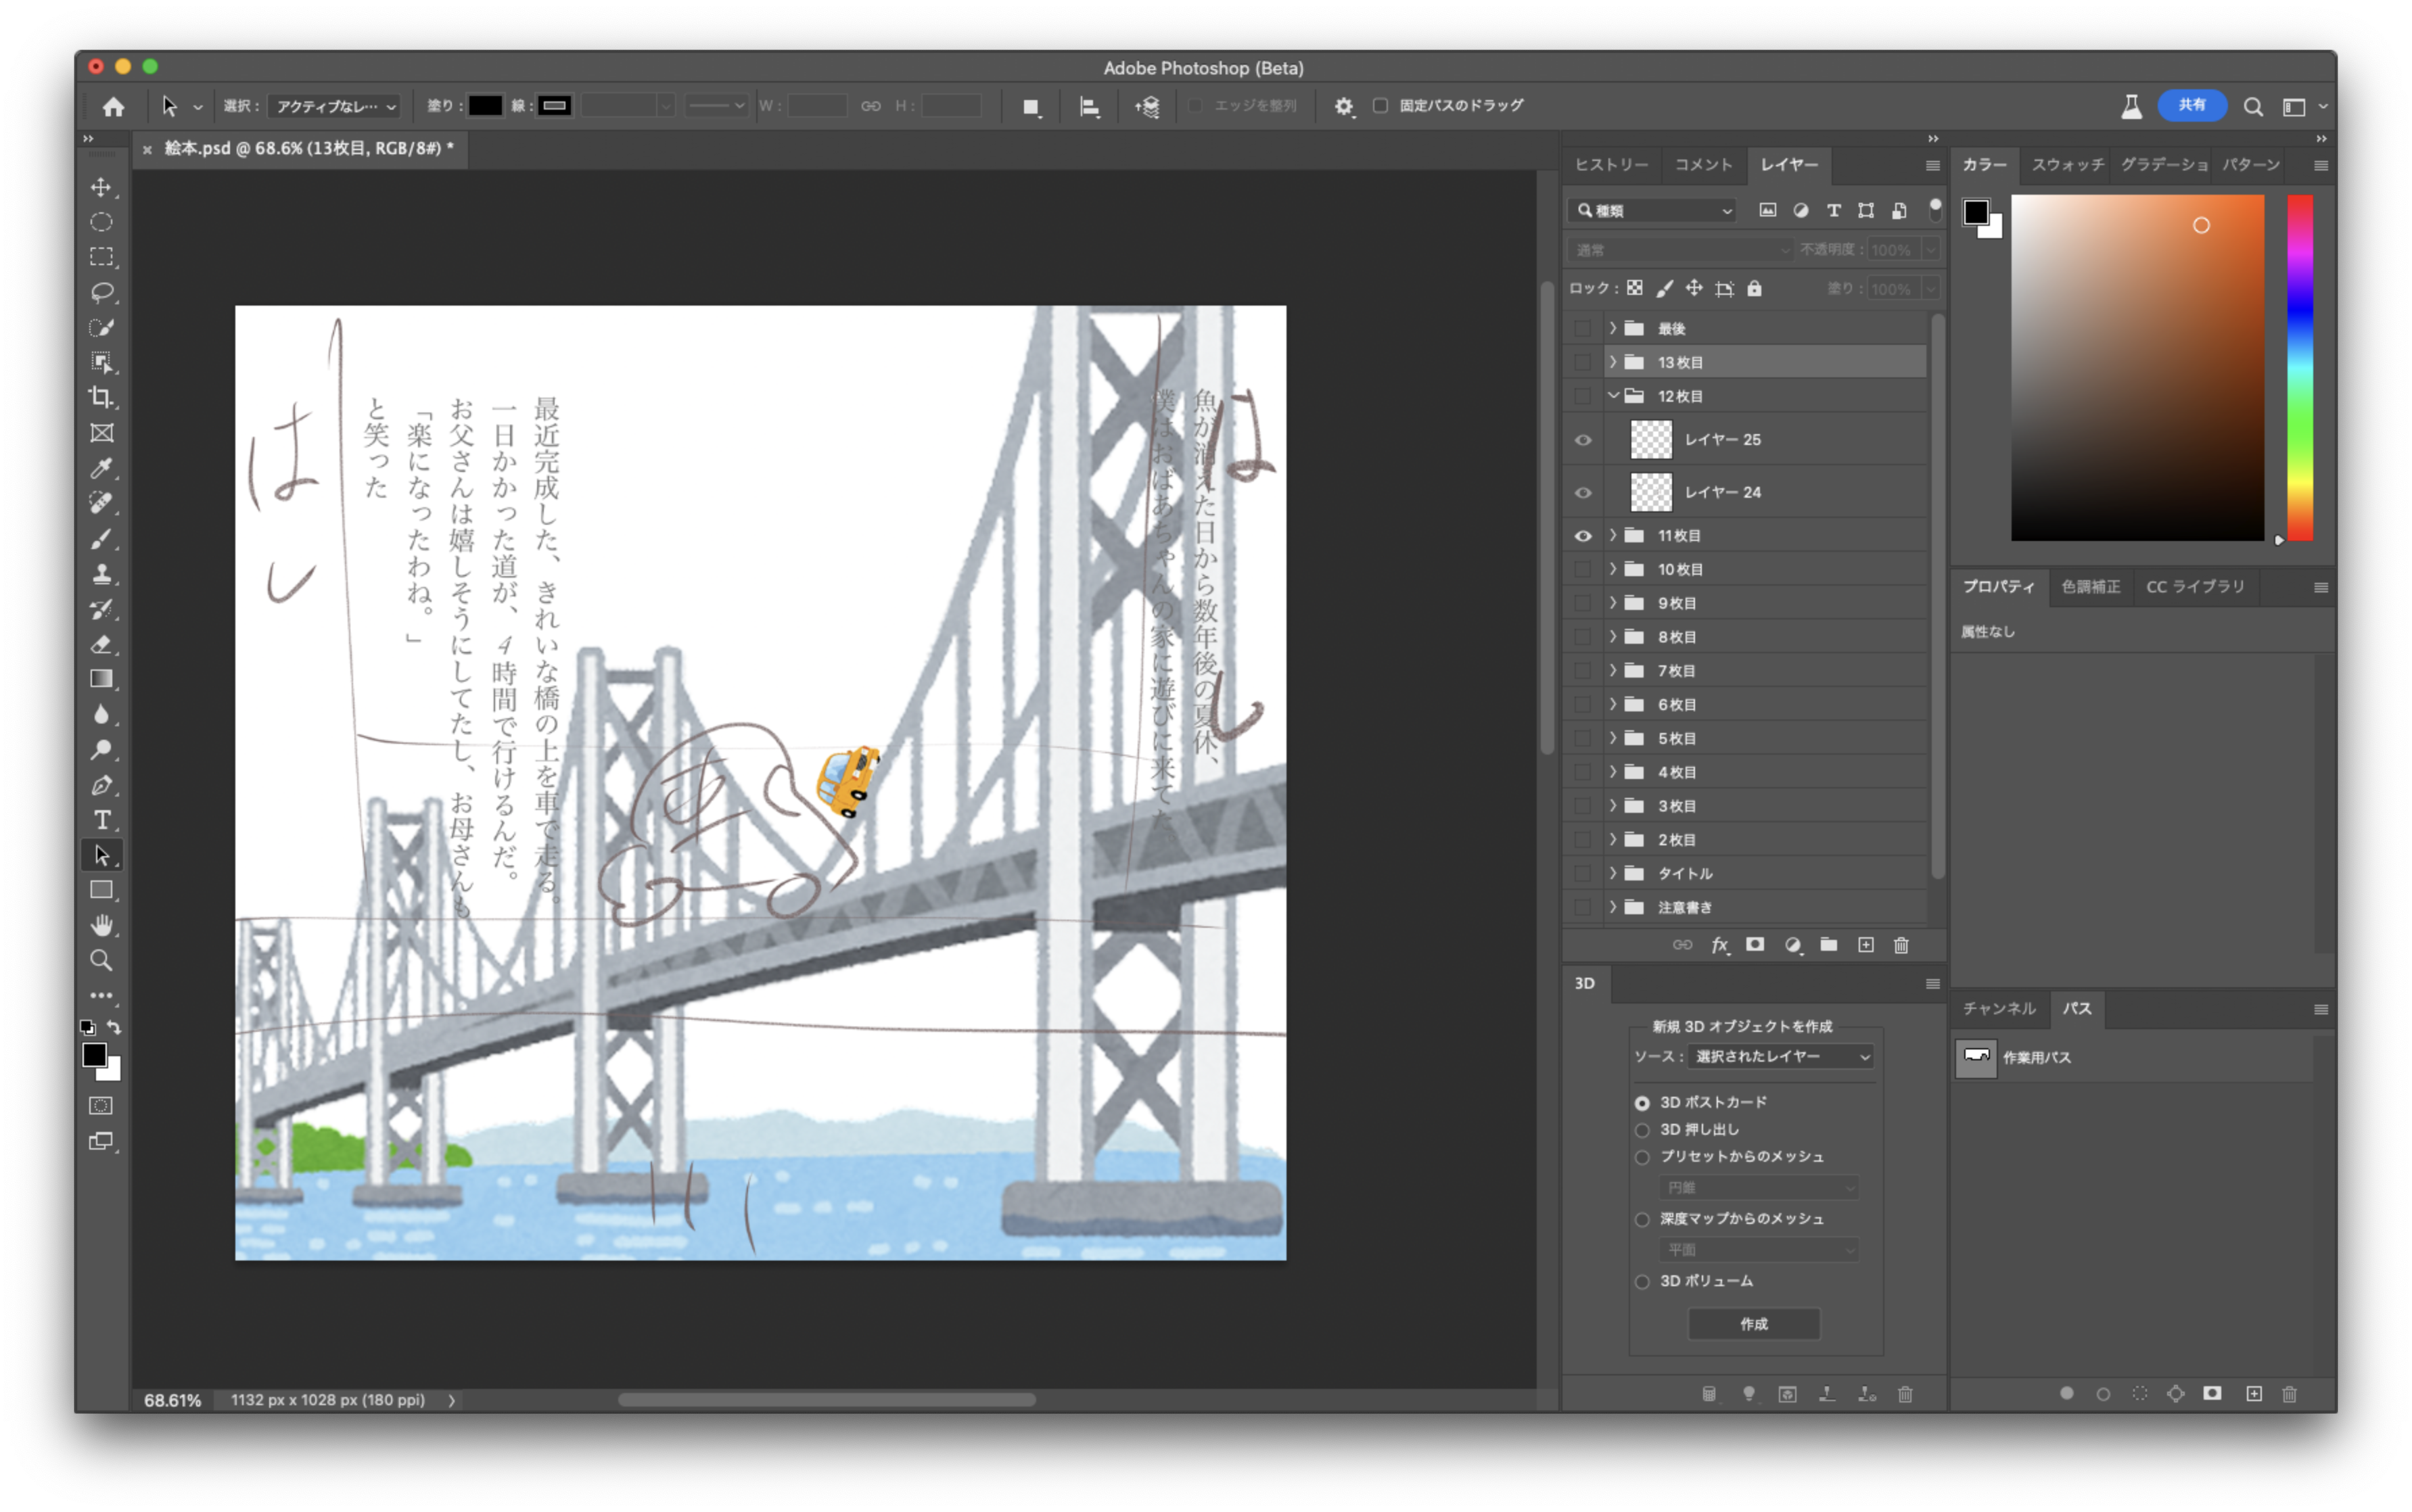This screenshot has width=2412, height=1512.
Task: Select the Horizontal Type tool
Action: (x=101, y=820)
